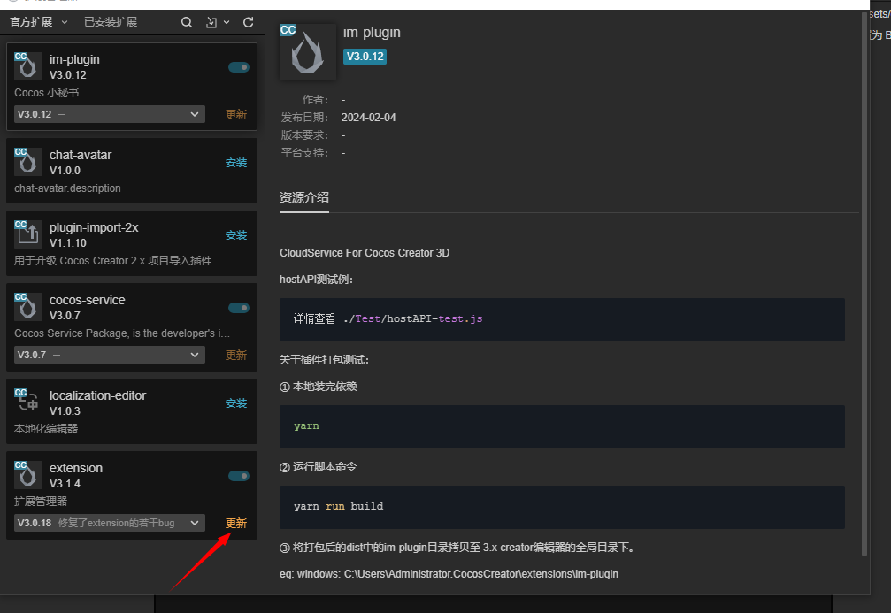Select the 资源介绍 tab
Image resolution: width=891 pixels, height=613 pixels.
[304, 198]
